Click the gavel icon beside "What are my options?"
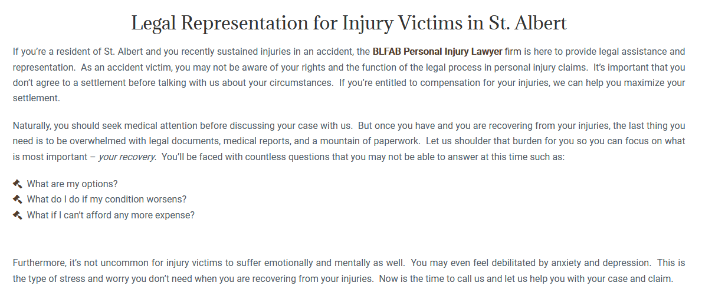The width and height of the screenshot is (702, 299). (x=17, y=184)
